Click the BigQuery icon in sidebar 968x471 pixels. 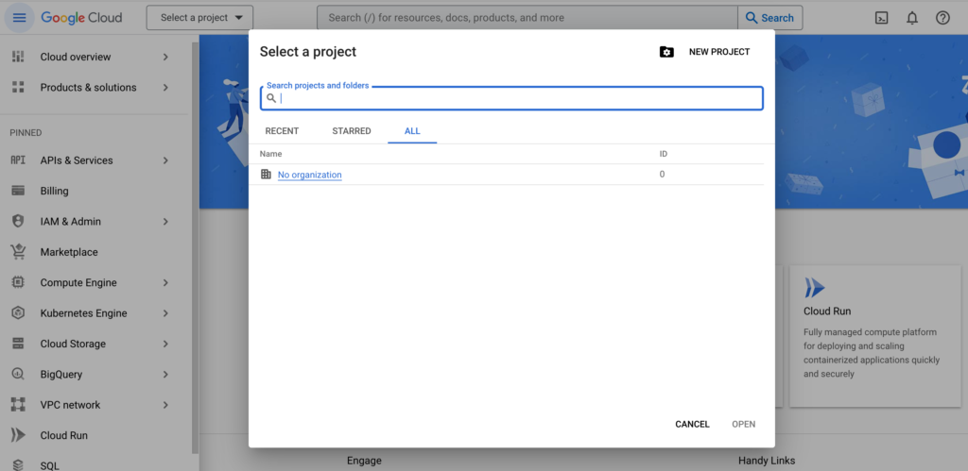pyautogui.click(x=18, y=375)
